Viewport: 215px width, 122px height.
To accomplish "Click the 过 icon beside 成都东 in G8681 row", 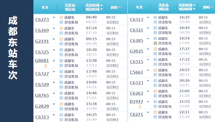I will click(61, 61).
